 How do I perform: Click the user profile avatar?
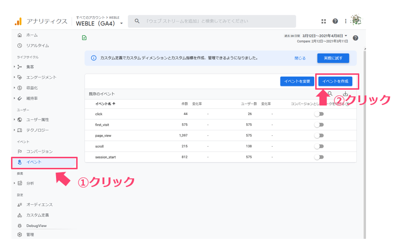click(x=356, y=20)
